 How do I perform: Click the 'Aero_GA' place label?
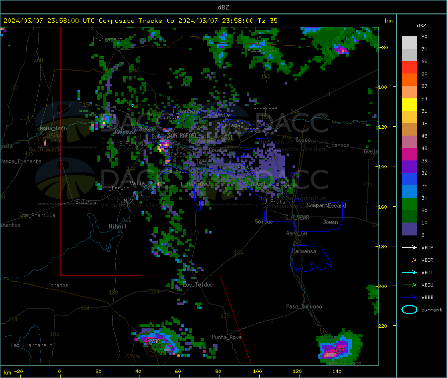pos(297,233)
